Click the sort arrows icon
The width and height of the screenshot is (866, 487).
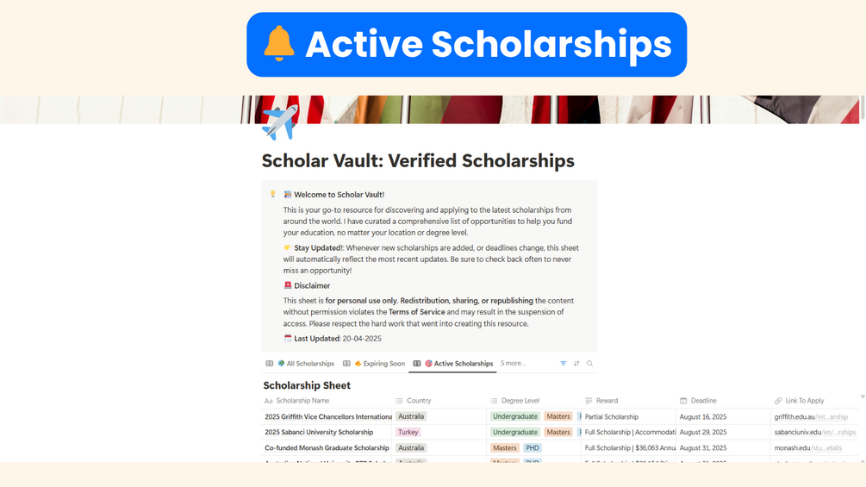coord(576,364)
